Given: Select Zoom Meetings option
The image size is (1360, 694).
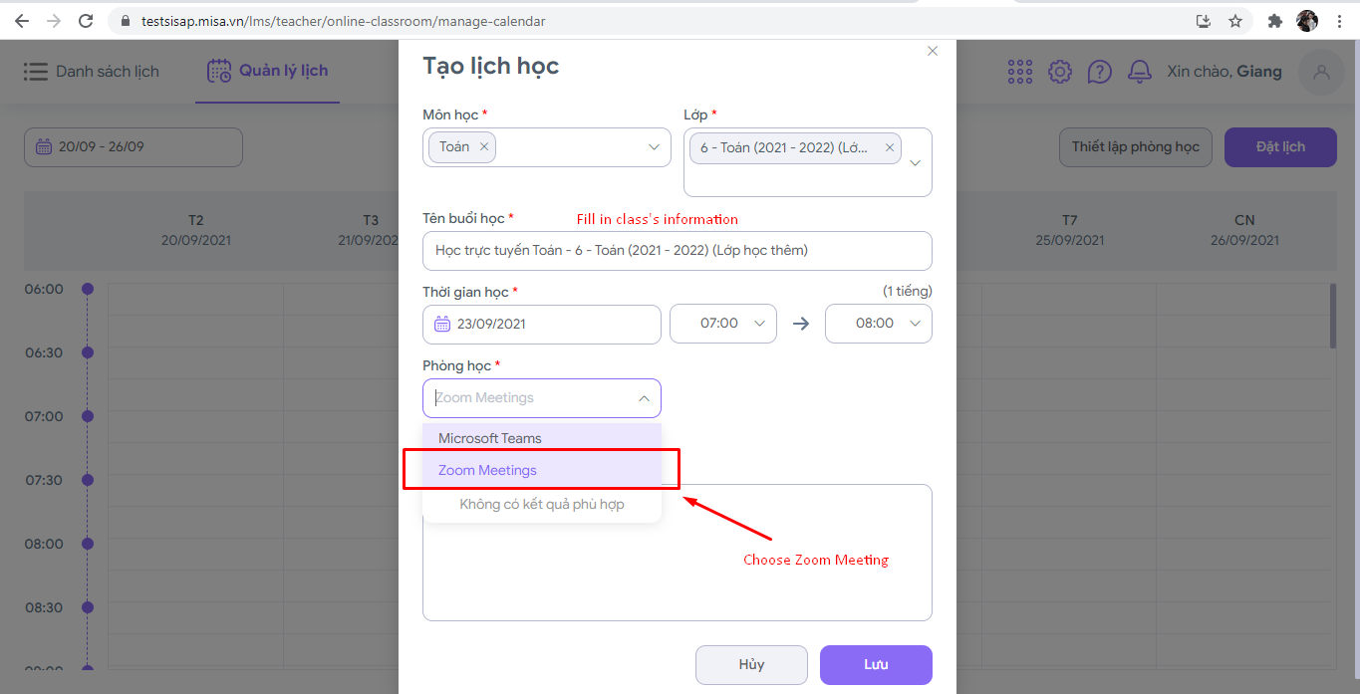Looking at the screenshot, I should tap(488, 470).
